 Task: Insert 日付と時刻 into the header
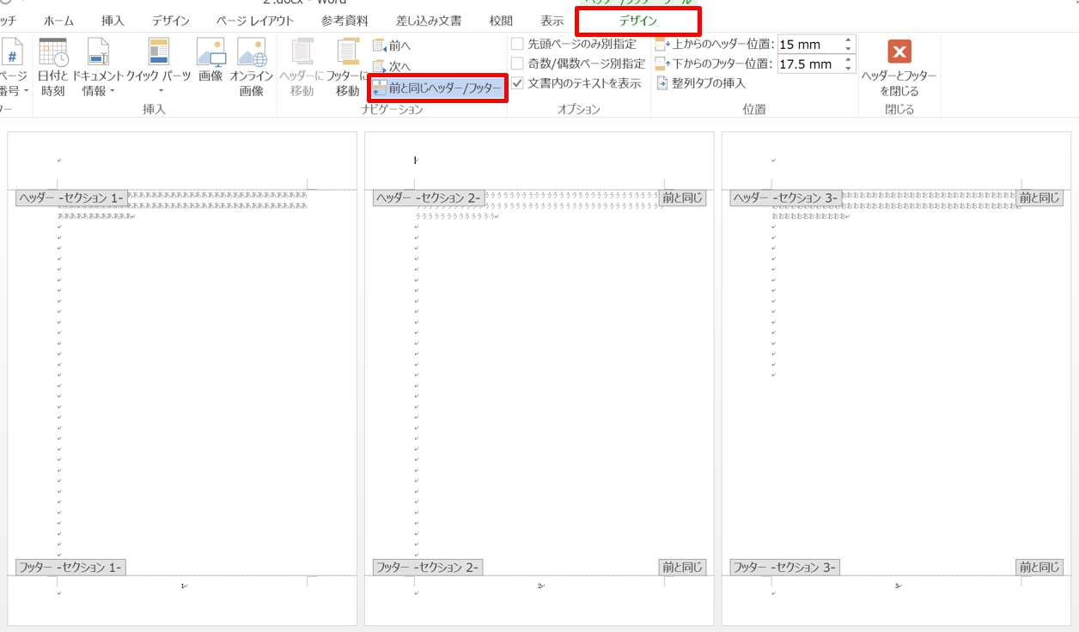click(52, 67)
